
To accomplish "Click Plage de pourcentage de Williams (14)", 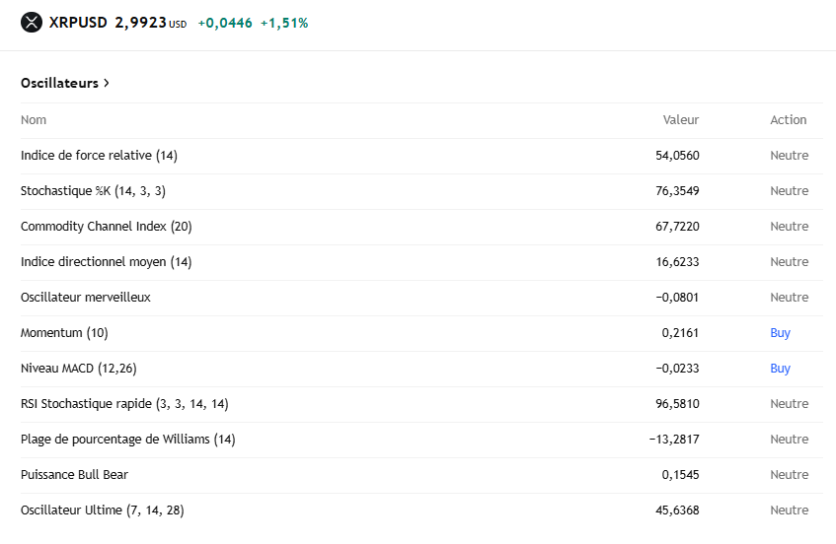I will point(127,440).
